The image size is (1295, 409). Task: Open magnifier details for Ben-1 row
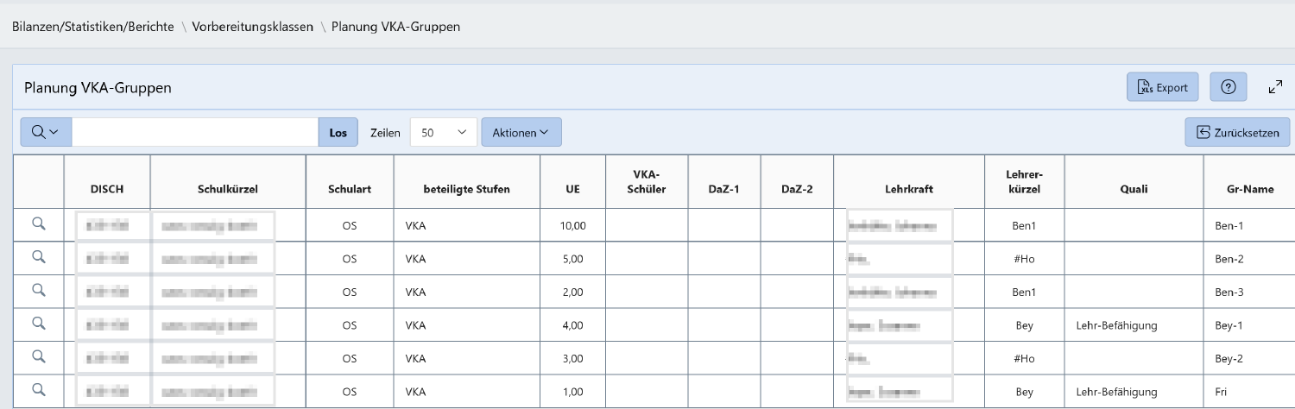point(38,224)
